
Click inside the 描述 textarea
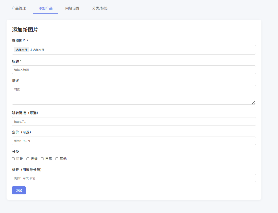tap(134, 95)
